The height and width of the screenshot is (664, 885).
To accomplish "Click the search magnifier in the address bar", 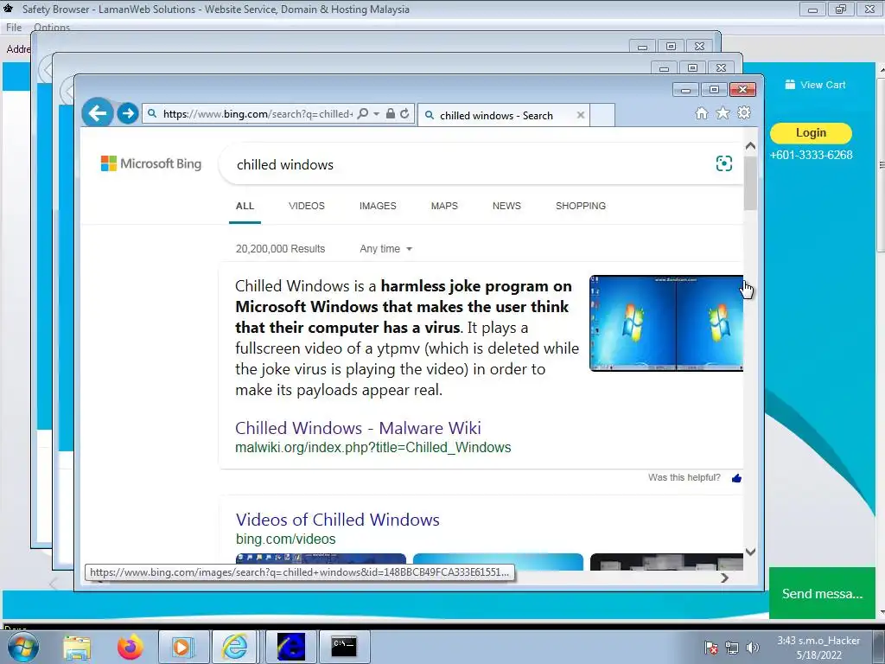I will coord(363,113).
